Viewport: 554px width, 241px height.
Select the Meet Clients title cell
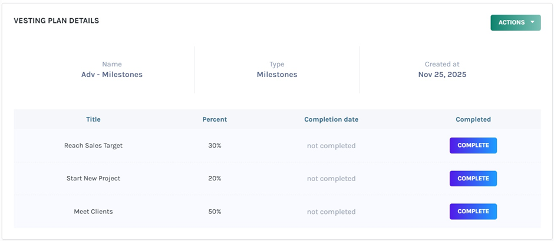(93, 212)
